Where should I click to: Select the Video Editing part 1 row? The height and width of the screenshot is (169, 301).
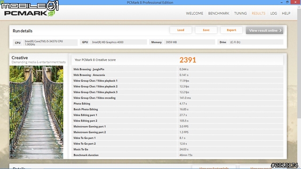177,115
